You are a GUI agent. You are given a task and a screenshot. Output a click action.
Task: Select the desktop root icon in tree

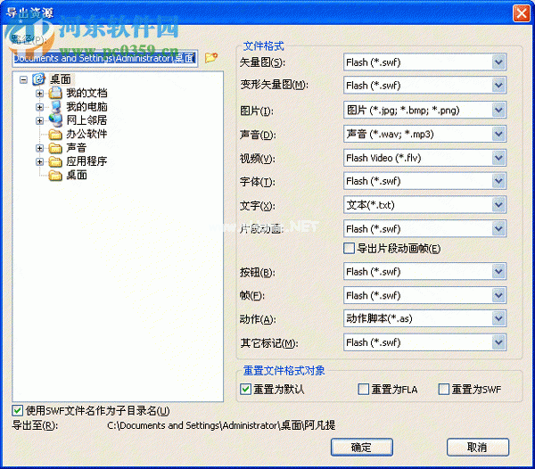tap(38, 79)
